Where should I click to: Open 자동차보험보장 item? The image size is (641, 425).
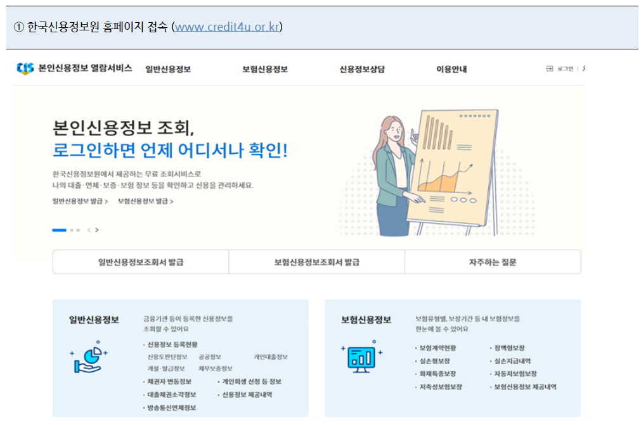pyautogui.click(x=515, y=374)
